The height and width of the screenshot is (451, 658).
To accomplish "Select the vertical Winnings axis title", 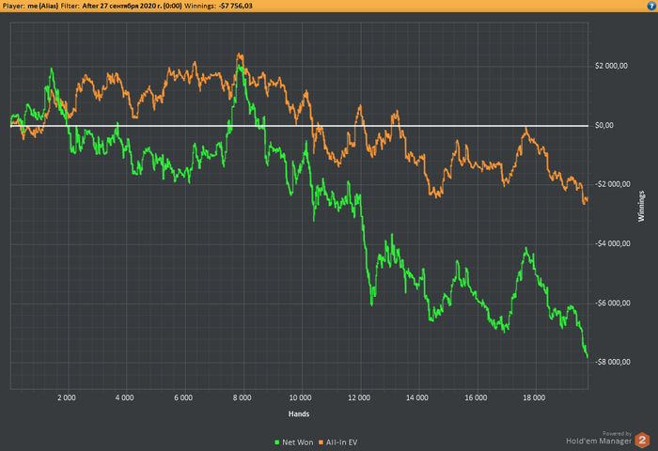I will click(x=641, y=206).
